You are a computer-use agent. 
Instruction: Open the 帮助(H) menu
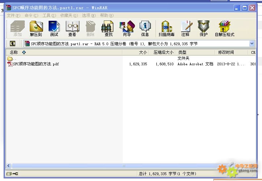107,15
